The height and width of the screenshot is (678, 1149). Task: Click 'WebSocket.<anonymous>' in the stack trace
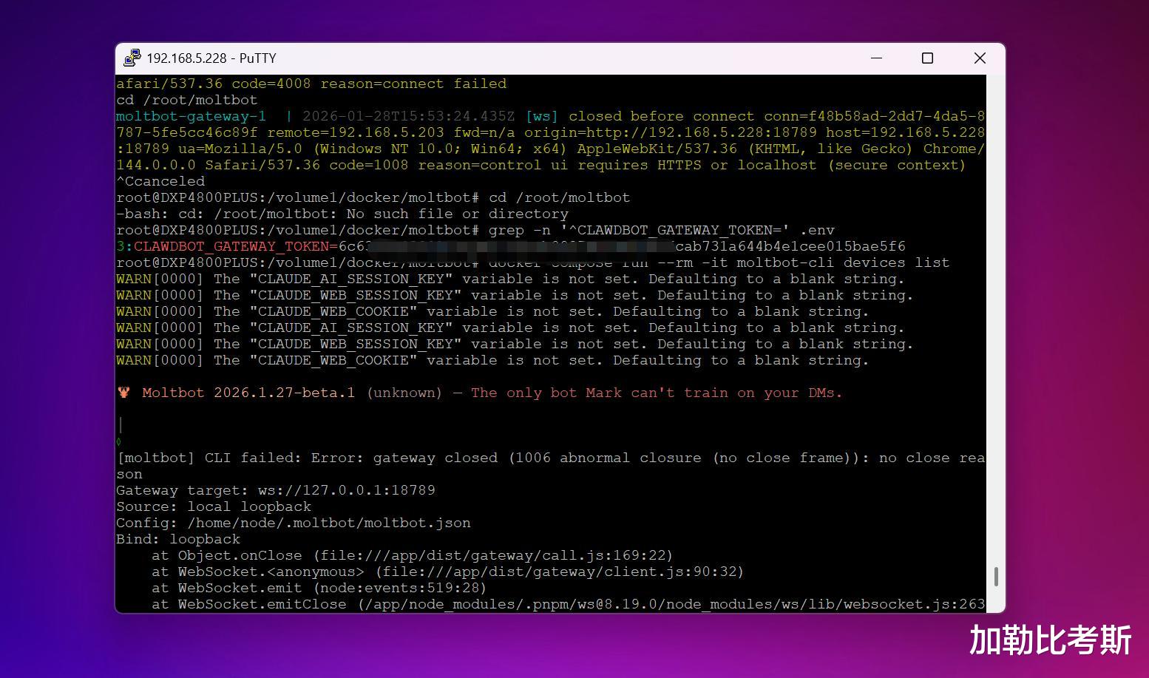271,572
